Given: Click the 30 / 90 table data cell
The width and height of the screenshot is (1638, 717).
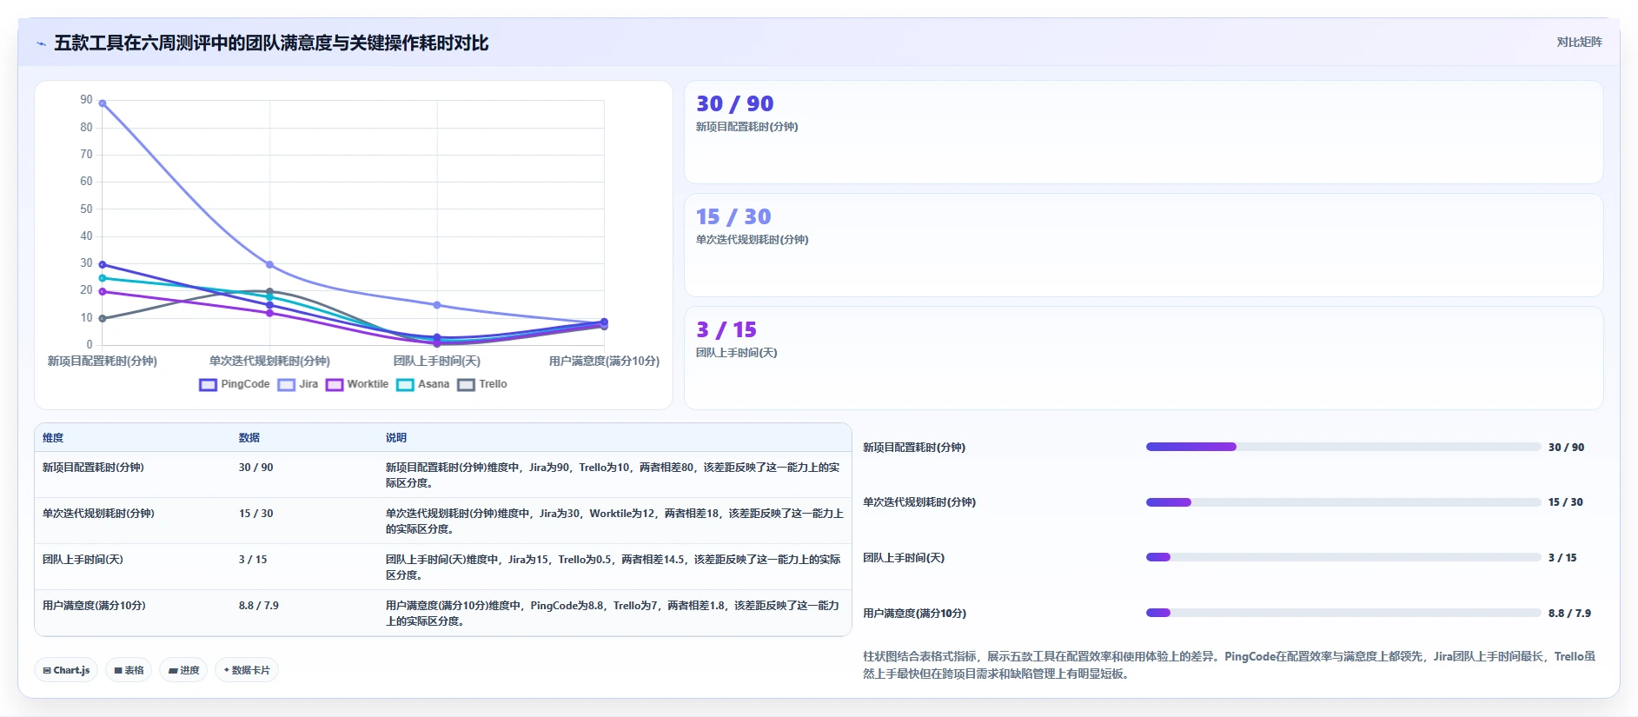Looking at the screenshot, I should coord(256,468).
